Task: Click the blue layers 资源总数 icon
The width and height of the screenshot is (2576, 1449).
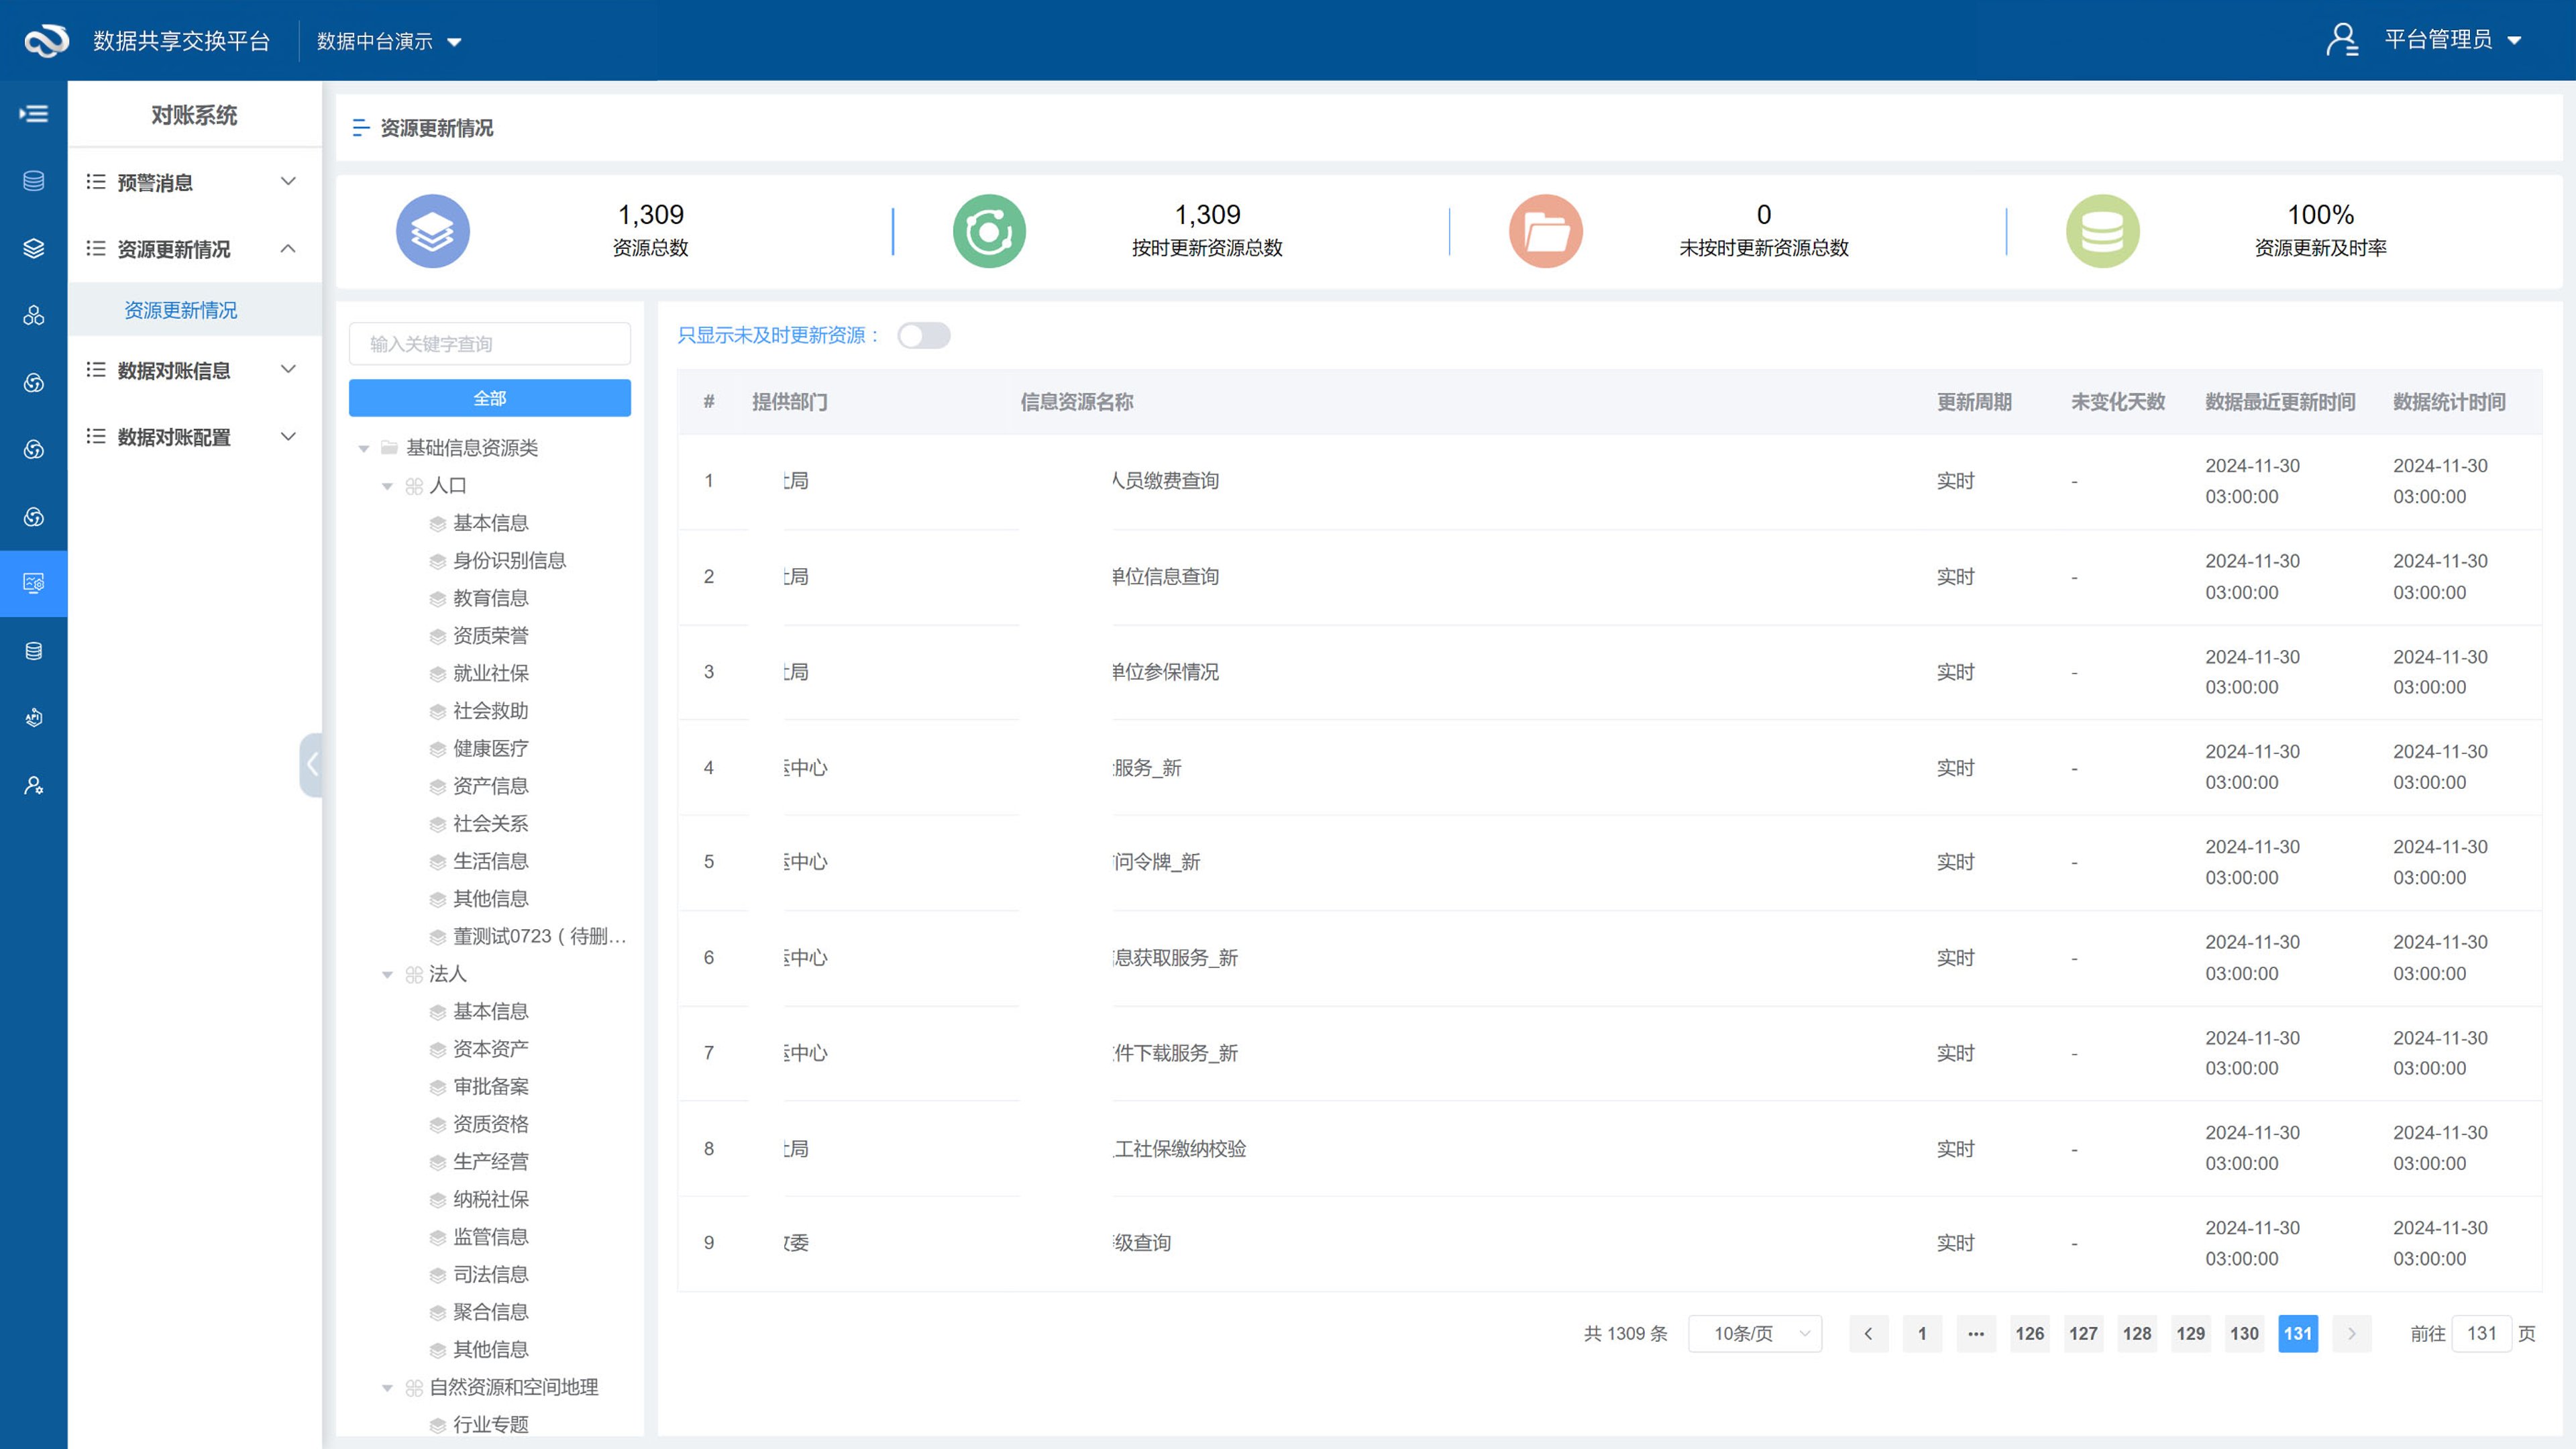Action: tap(433, 231)
